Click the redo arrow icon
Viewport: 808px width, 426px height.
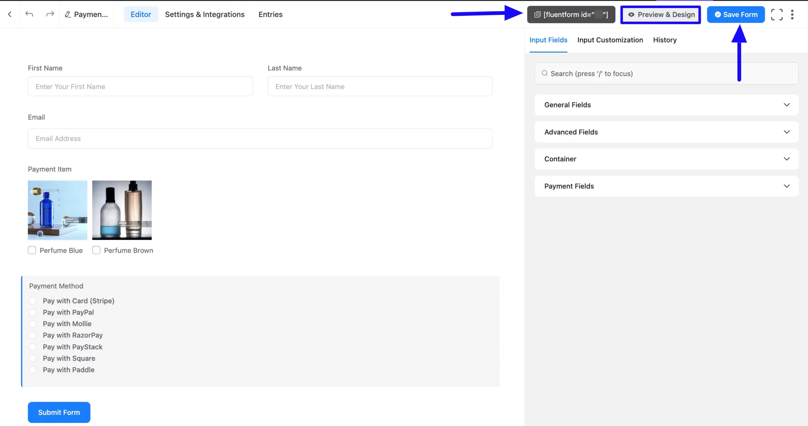click(50, 14)
